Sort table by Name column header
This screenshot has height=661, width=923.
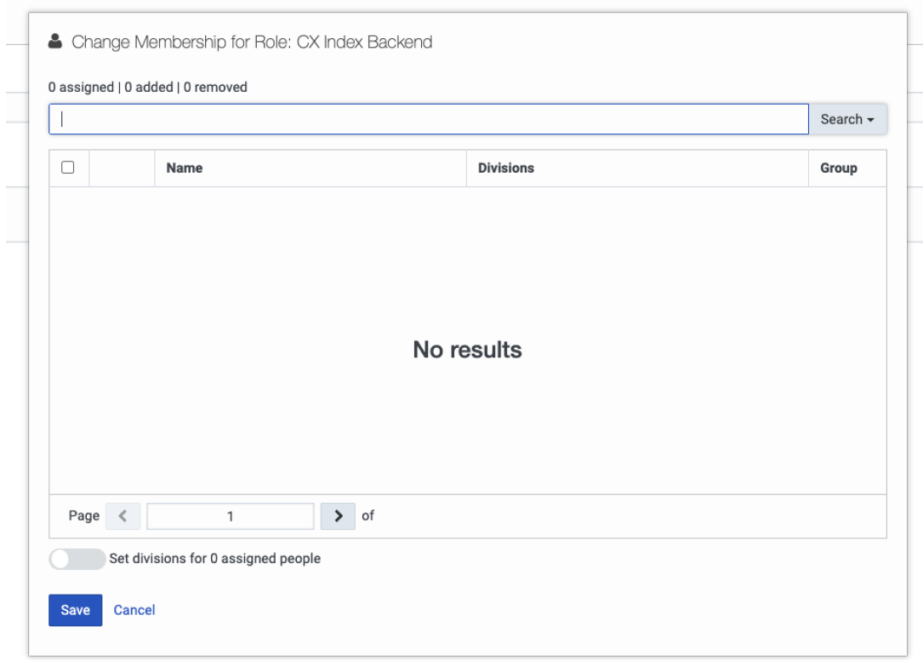tap(185, 168)
